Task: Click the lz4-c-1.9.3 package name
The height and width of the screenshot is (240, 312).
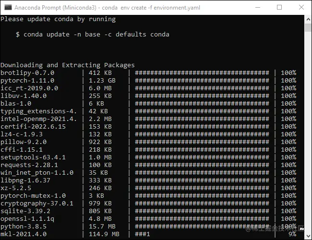Action: pos(22,134)
